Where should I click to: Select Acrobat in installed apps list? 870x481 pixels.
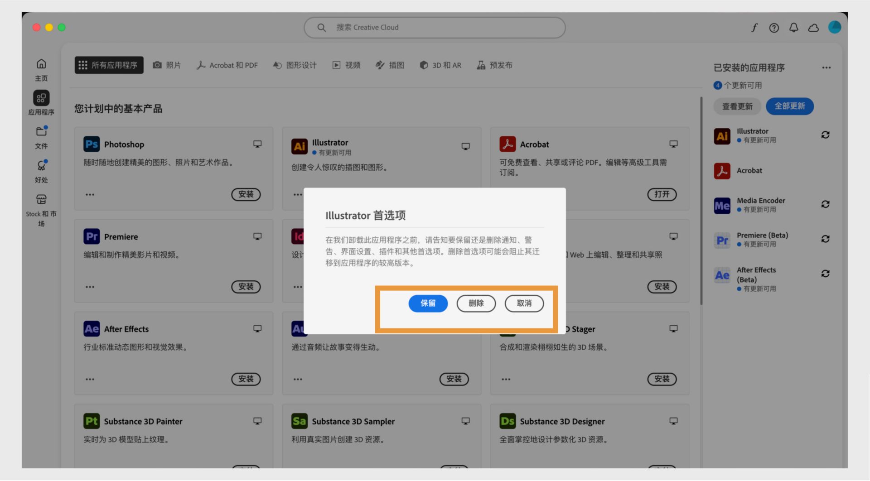tap(773, 171)
